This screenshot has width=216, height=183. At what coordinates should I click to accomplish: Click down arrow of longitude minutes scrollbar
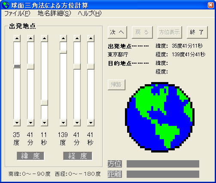[77, 123]
